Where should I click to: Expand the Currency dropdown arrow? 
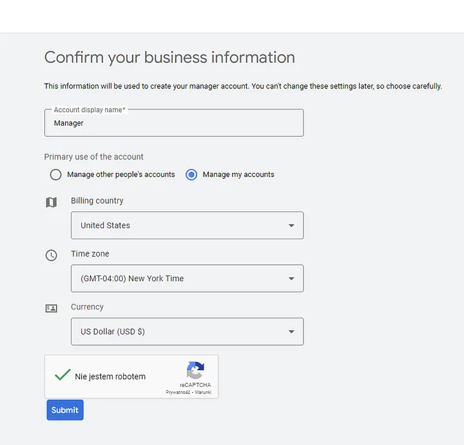[291, 331]
